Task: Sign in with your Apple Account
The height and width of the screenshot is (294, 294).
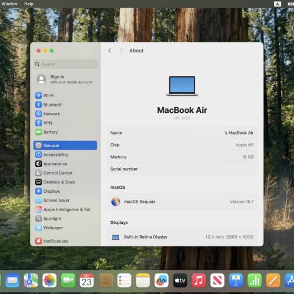Action: (65, 79)
